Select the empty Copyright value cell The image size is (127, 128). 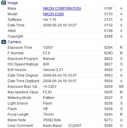[71, 36]
